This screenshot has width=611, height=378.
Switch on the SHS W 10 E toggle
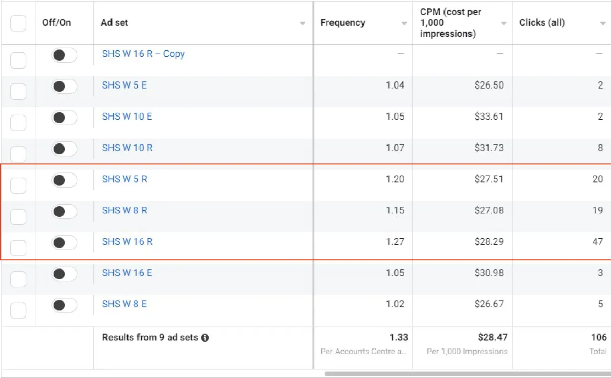64,118
